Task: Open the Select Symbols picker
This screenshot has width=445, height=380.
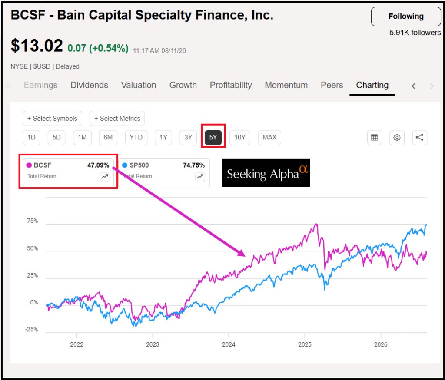Action: 52,118
